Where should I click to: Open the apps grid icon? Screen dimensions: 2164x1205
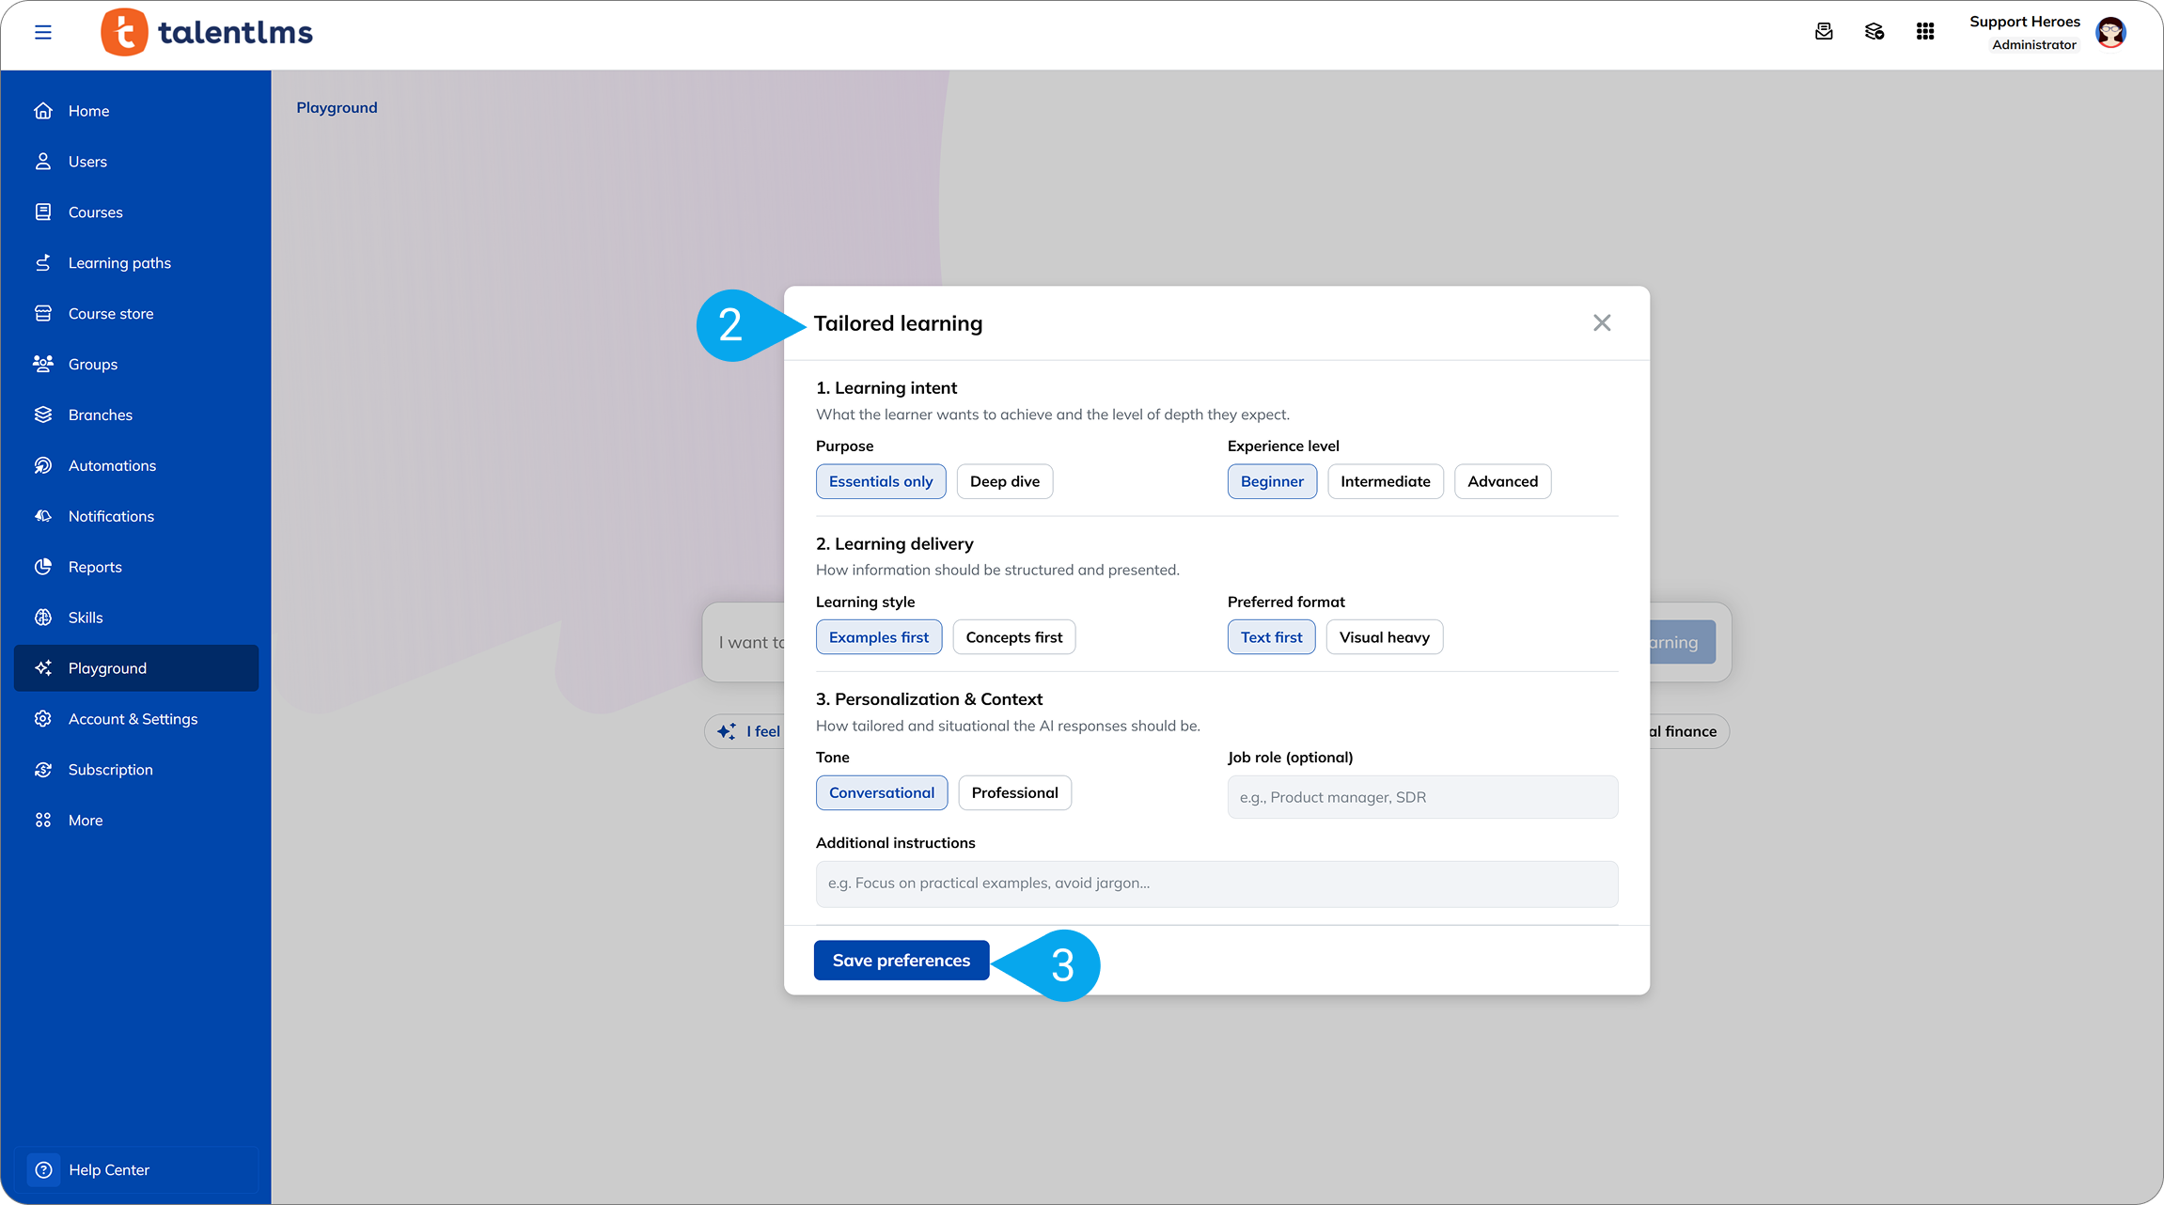tap(1925, 32)
